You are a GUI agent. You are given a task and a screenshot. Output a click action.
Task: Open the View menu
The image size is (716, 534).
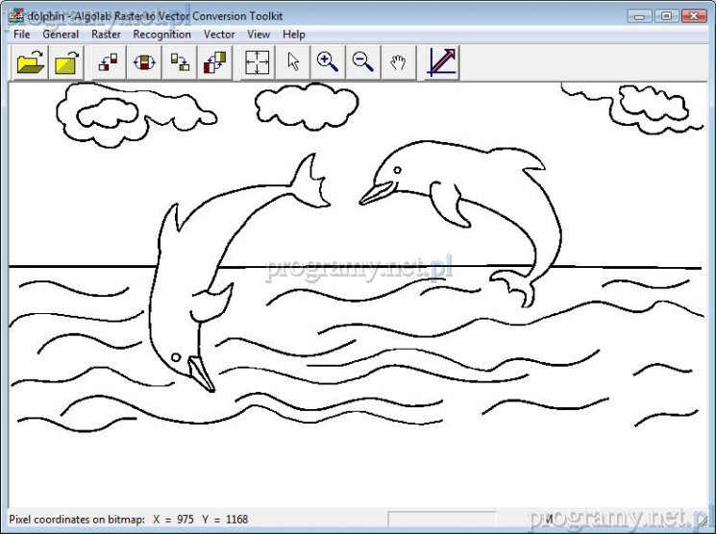(x=259, y=35)
